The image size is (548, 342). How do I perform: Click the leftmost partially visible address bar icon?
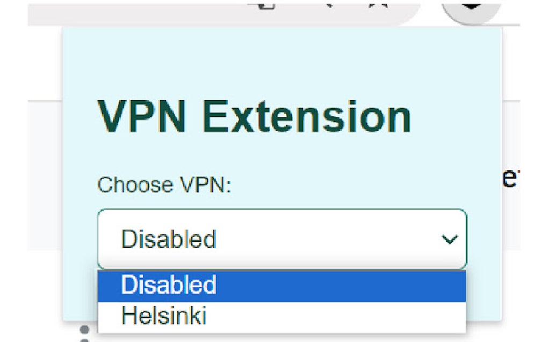click(x=268, y=5)
